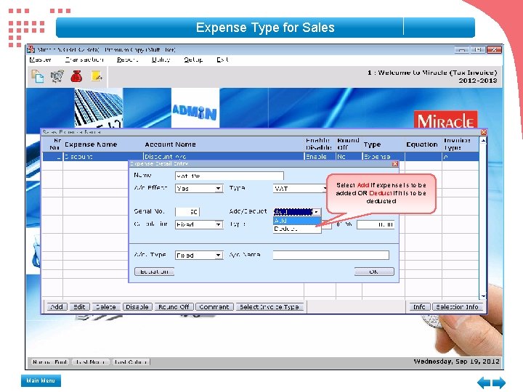Viewport: 523px width, 392px height.
Task: Open the Master menu
Action: (x=41, y=60)
